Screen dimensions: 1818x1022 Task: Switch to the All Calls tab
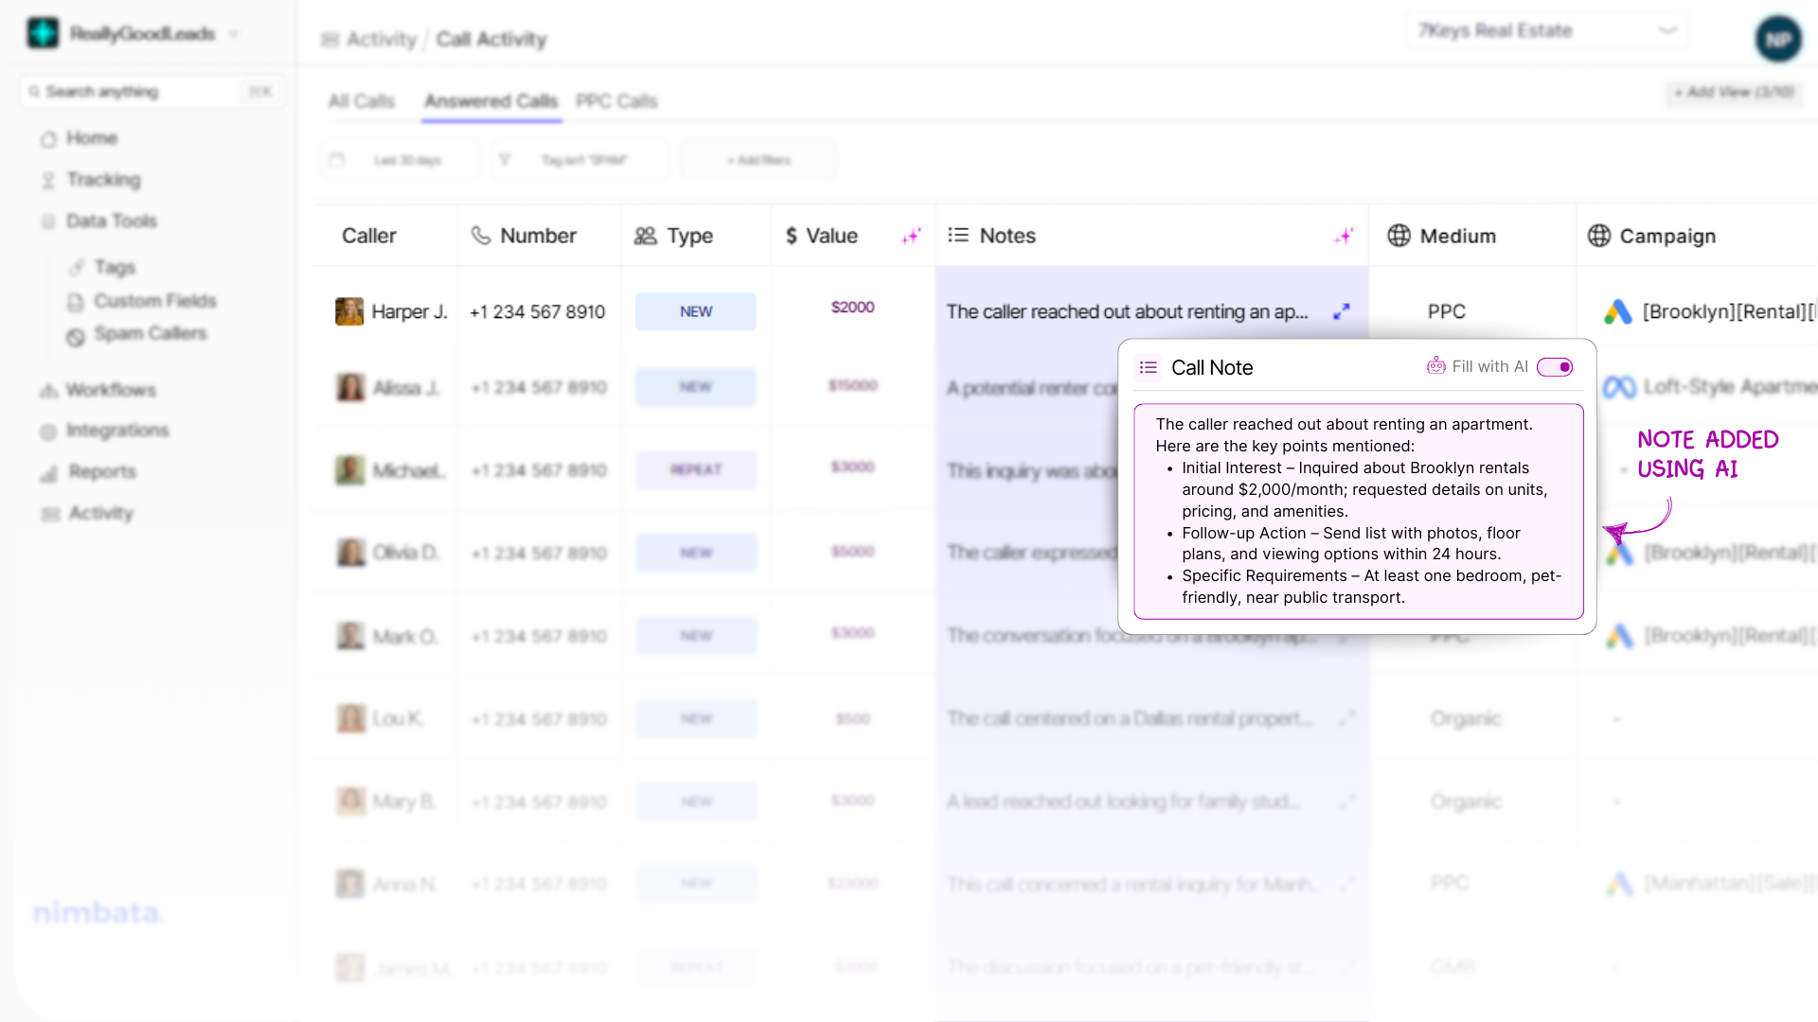pos(361,101)
